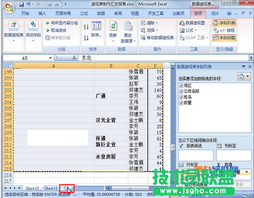Image resolution: width=254 pixels, height=198 pixels.
Task: Switch to the Sheet2 worksheet tab
Action: point(32,189)
